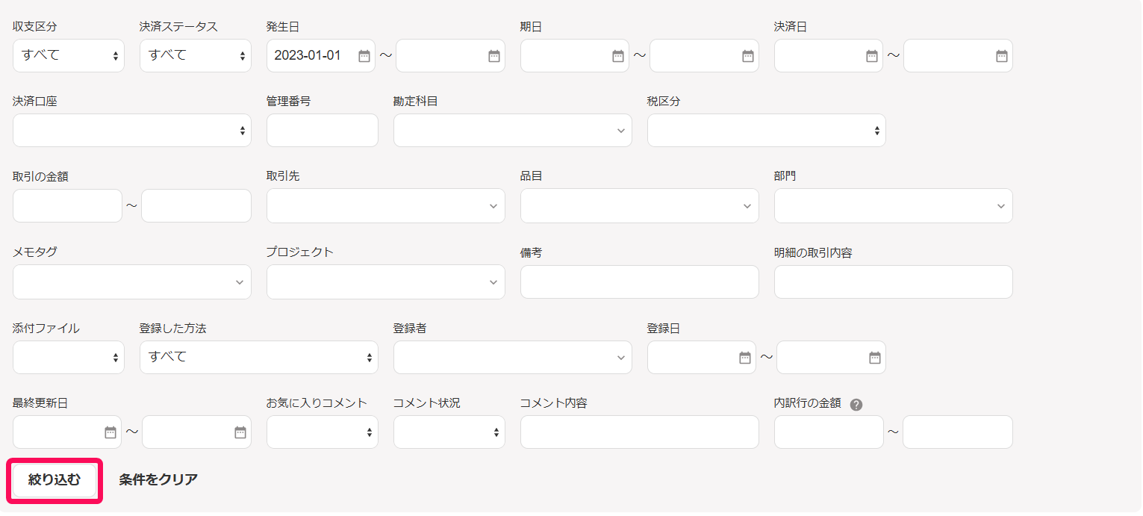The image size is (1143, 516).
Task: Expand the 登録者 combo box
Action: coord(513,358)
